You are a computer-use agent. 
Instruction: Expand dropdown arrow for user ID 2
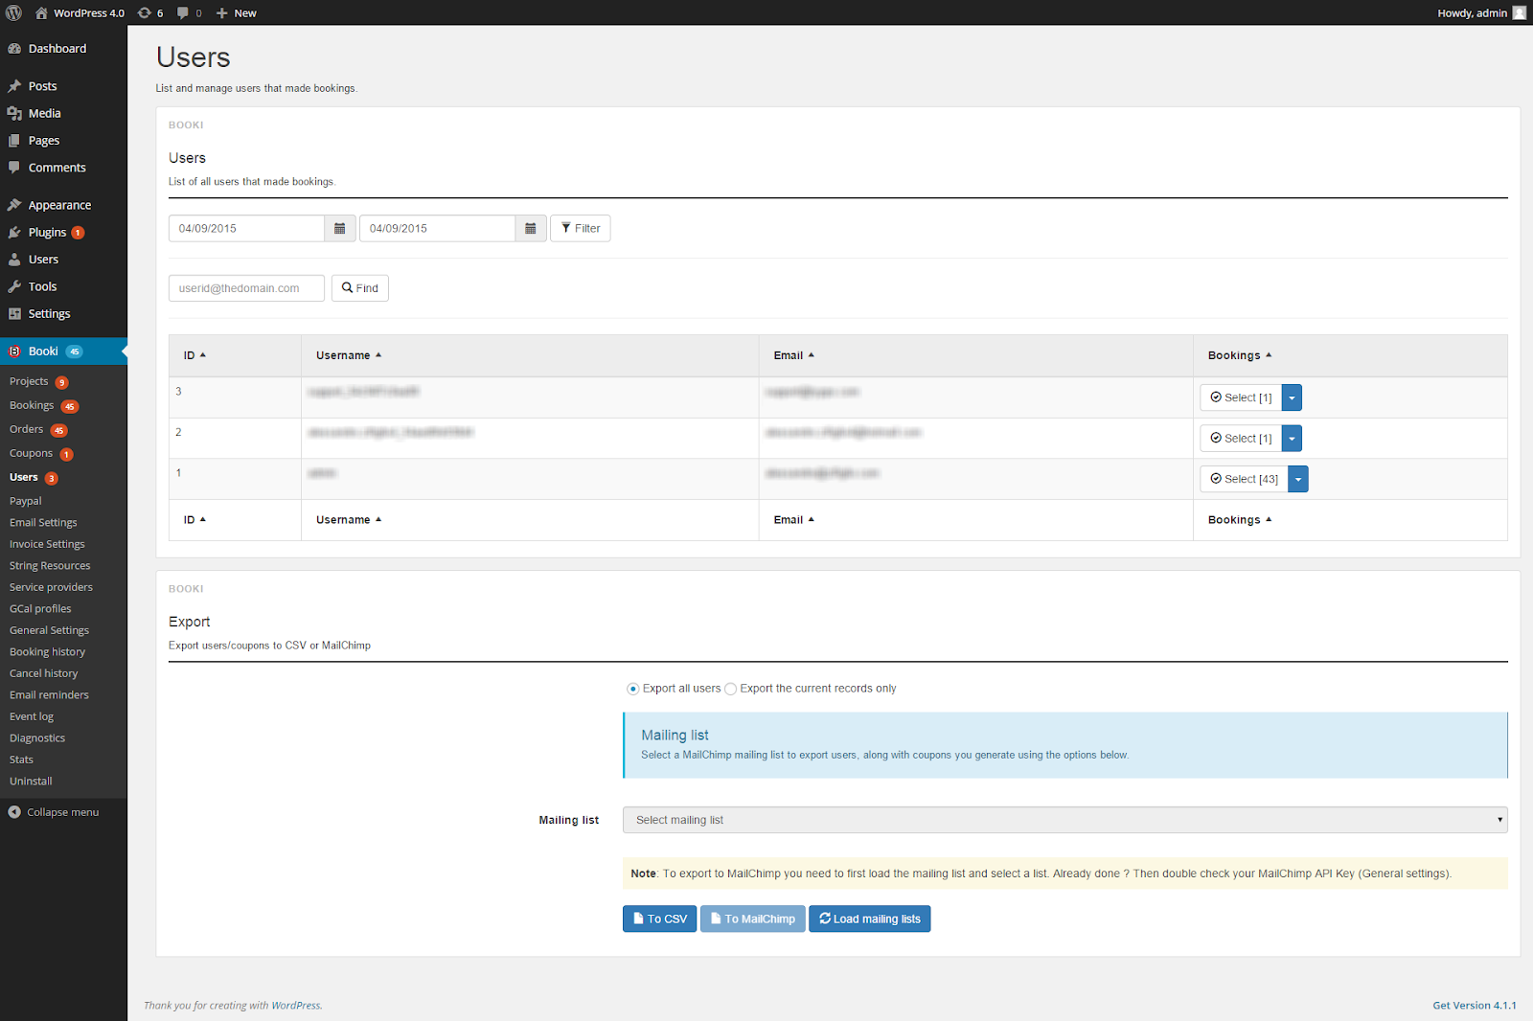pyautogui.click(x=1292, y=439)
